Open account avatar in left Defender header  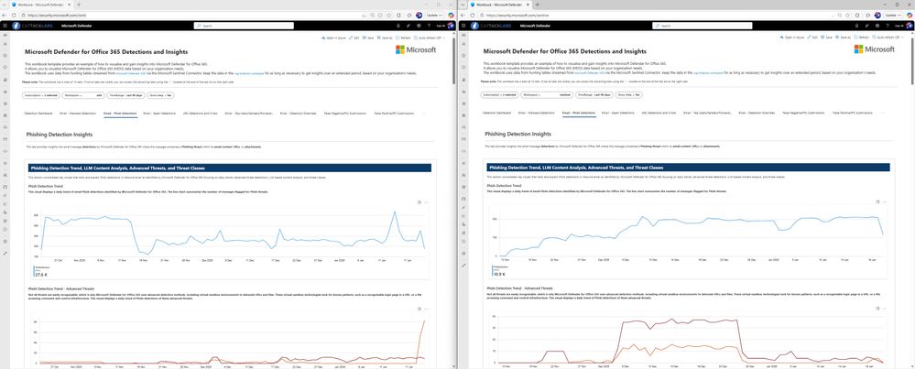pyautogui.click(x=450, y=26)
